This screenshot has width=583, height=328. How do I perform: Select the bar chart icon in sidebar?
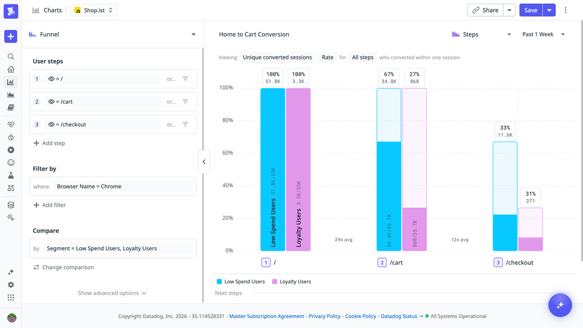click(x=11, y=82)
